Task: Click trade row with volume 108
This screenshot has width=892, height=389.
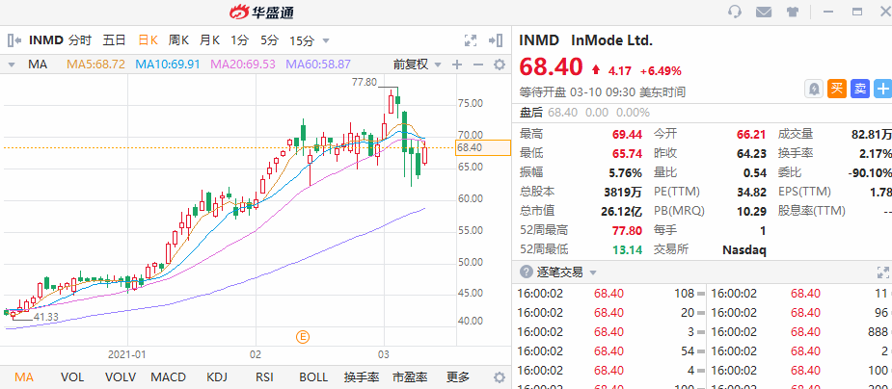Action: click(611, 294)
